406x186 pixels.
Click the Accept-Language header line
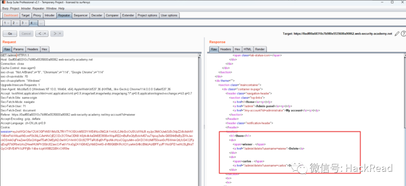23,123
